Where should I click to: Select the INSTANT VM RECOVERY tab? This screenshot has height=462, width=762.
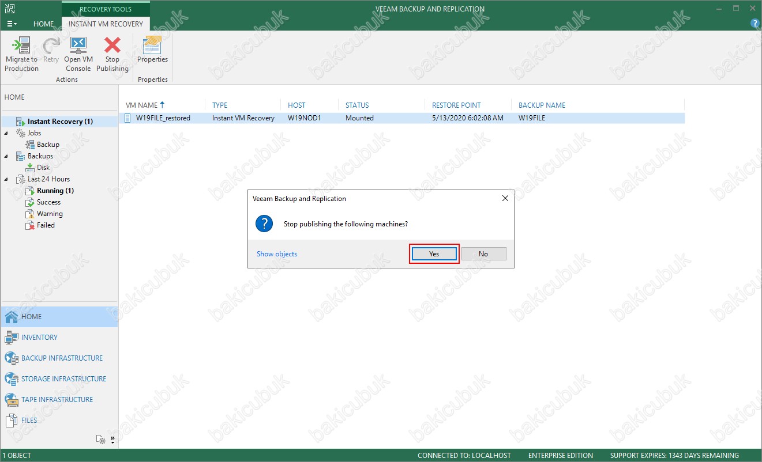click(x=106, y=24)
